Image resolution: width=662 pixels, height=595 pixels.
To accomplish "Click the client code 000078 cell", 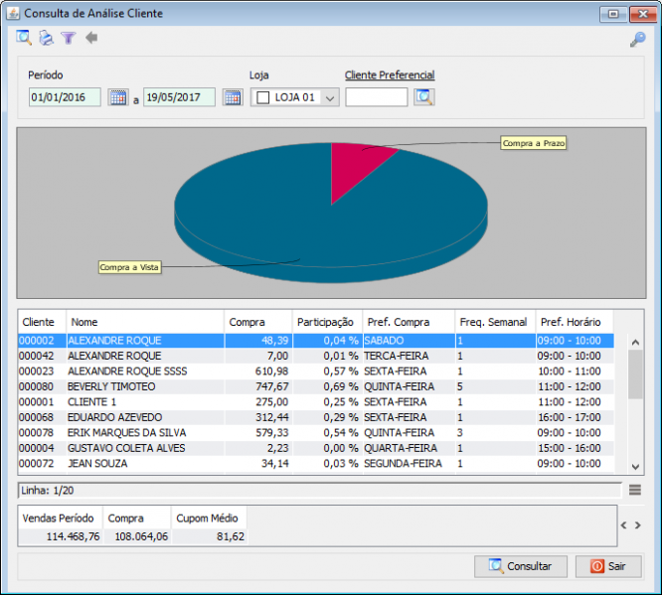I will click(42, 432).
